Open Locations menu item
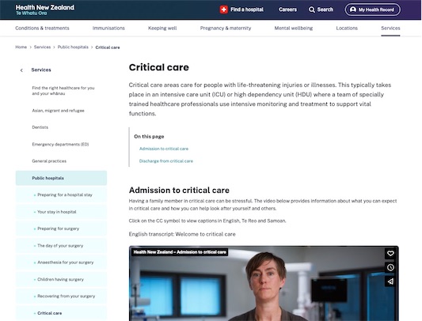 347,28
